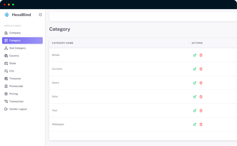Click the edit icon for Blinds
This screenshot has height=146, width=237.
point(195,55)
